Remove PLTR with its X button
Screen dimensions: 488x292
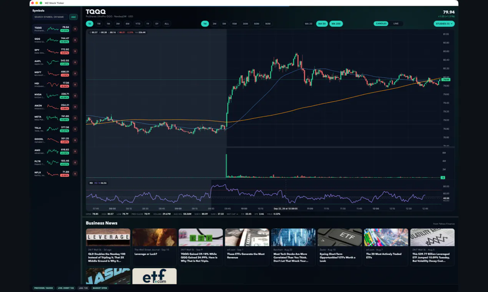click(x=75, y=163)
